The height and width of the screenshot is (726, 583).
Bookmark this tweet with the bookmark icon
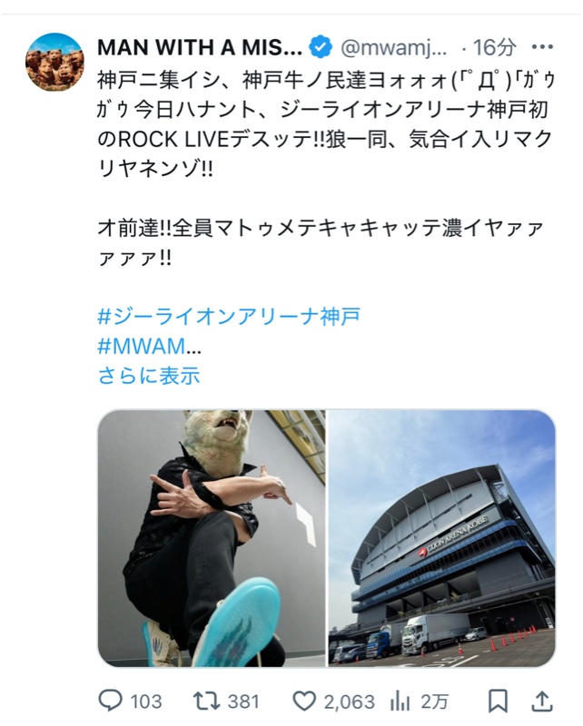click(x=499, y=701)
